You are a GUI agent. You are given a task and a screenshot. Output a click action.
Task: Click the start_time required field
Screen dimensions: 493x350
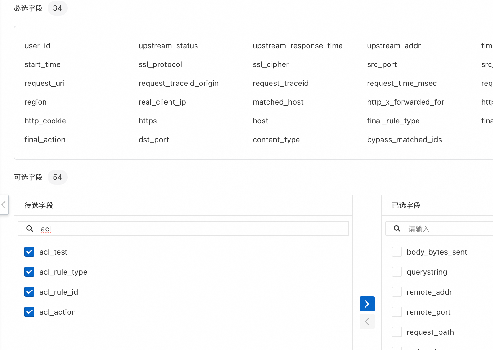(x=43, y=64)
